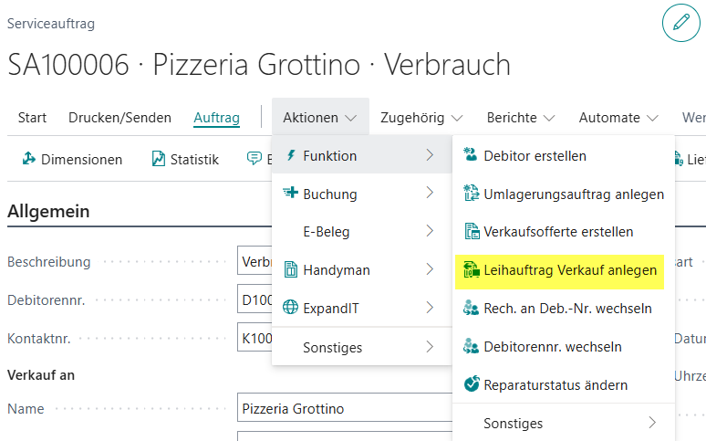
Task: Click the Handyman document icon
Action: pos(291,269)
